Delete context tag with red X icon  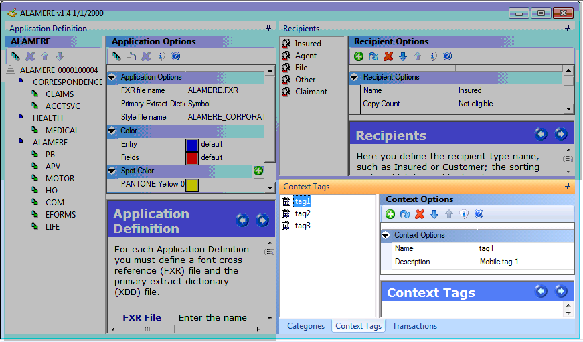click(x=420, y=214)
